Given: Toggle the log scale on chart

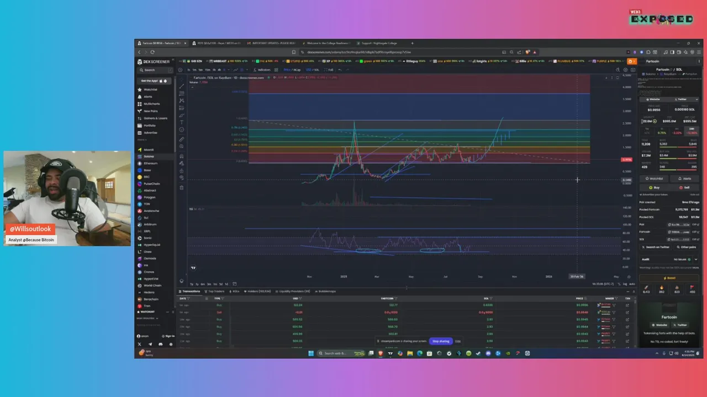Looking at the screenshot, I should click(x=625, y=284).
